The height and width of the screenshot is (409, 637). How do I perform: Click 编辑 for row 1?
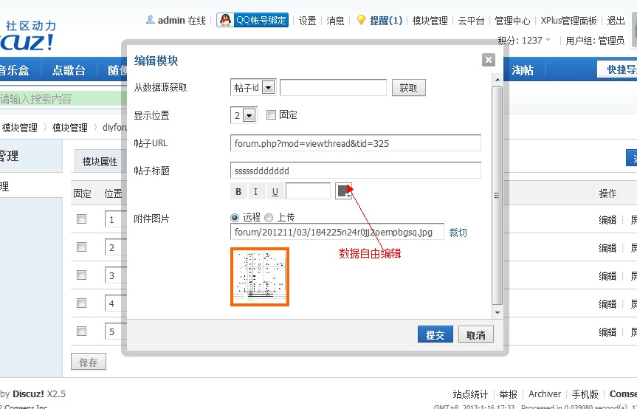607,220
